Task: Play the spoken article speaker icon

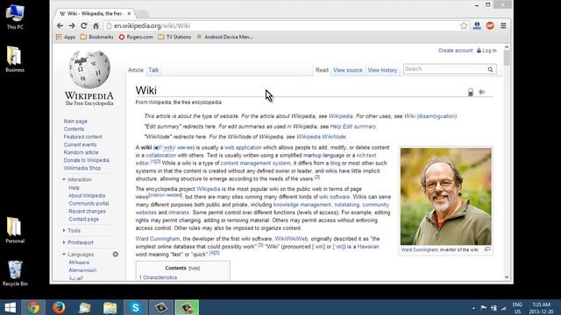Action: pos(482,92)
